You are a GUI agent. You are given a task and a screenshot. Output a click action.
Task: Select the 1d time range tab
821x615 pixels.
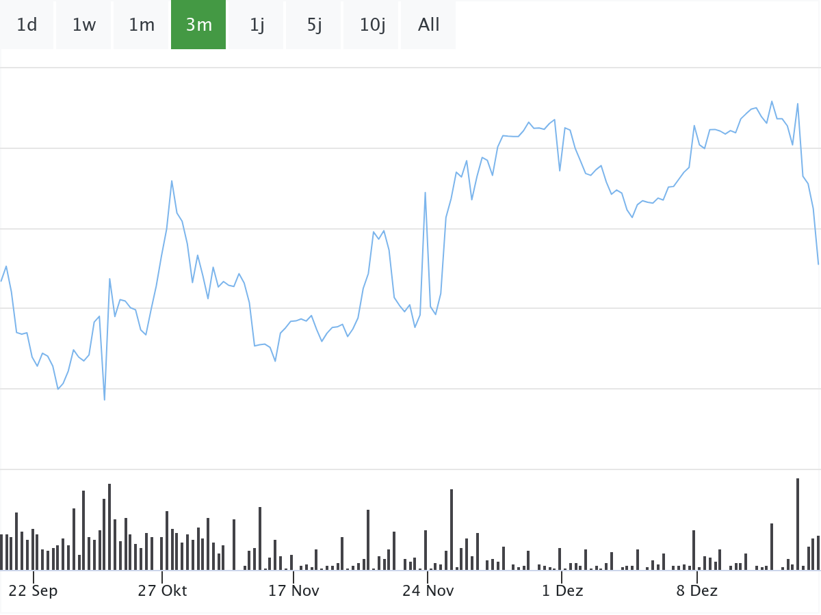27,25
